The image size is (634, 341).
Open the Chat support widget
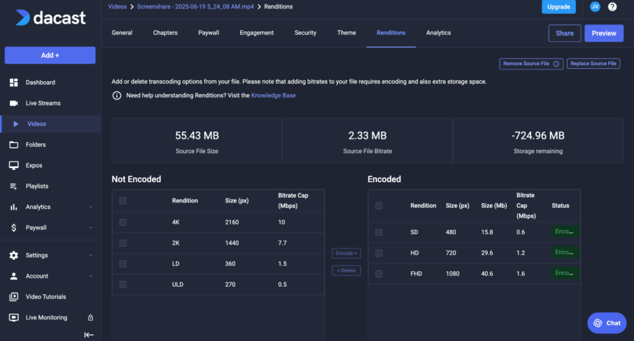(607, 323)
